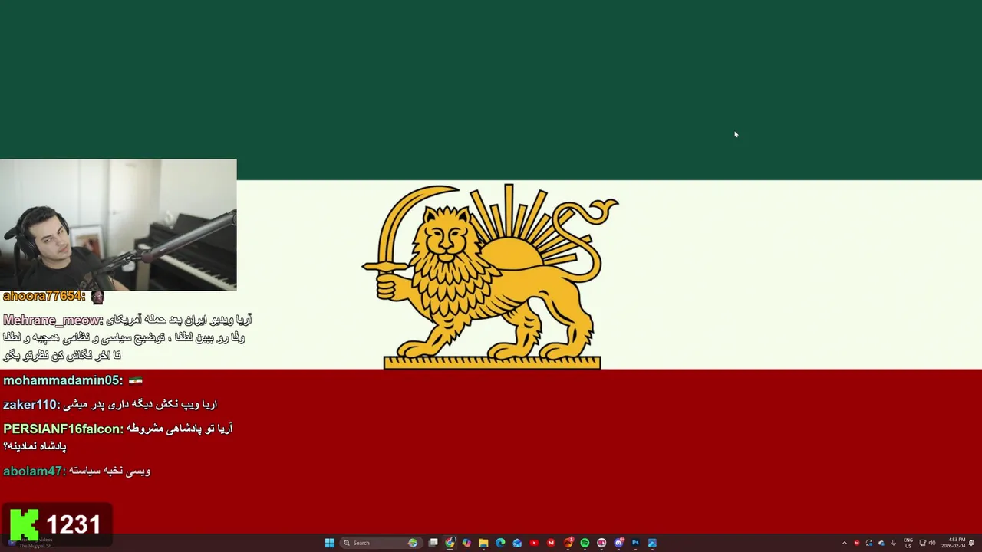Viewport: 982px width, 552px height.
Task: Open the Windows Start menu
Action: [x=330, y=543]
